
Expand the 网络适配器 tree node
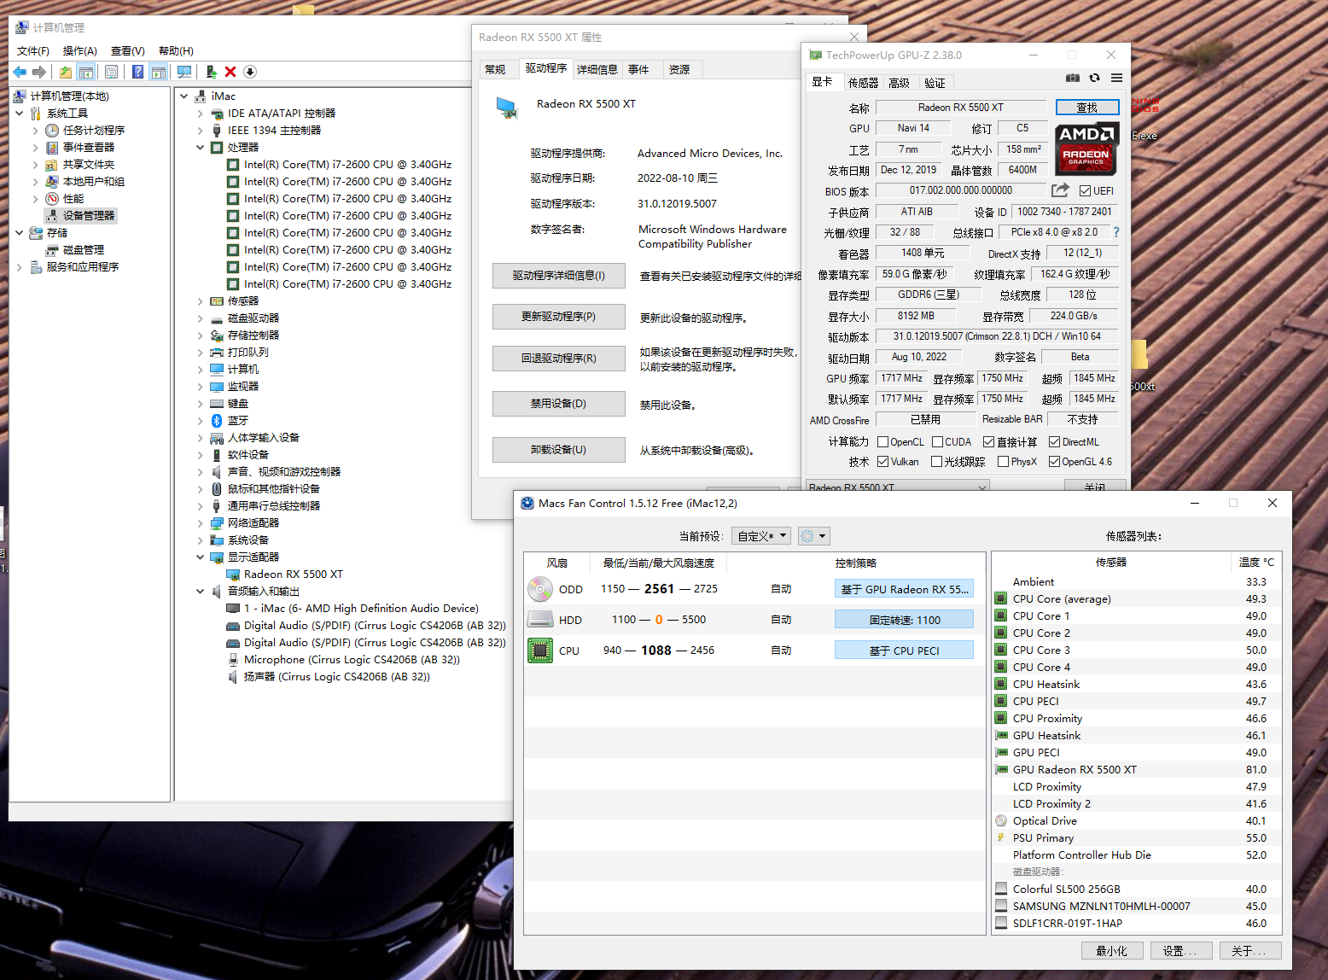[201, 523]
